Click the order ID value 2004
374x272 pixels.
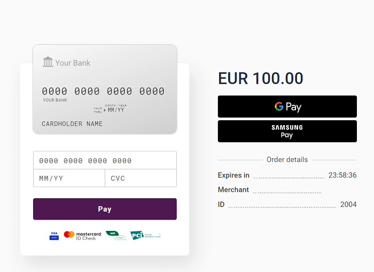[348, 205]
